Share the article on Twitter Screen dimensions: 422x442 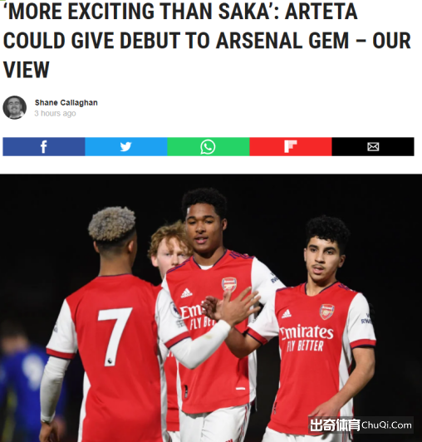[126, 146]
